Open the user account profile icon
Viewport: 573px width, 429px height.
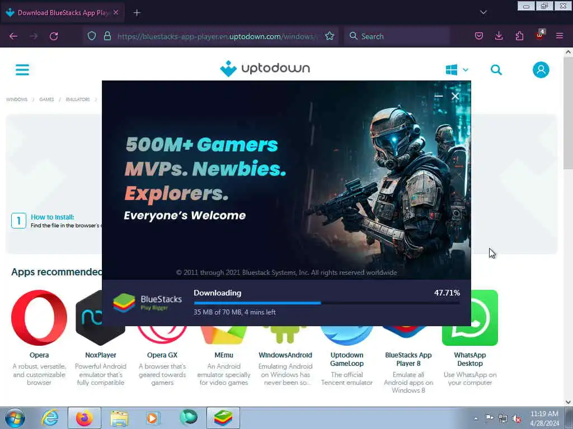[541, 70]
